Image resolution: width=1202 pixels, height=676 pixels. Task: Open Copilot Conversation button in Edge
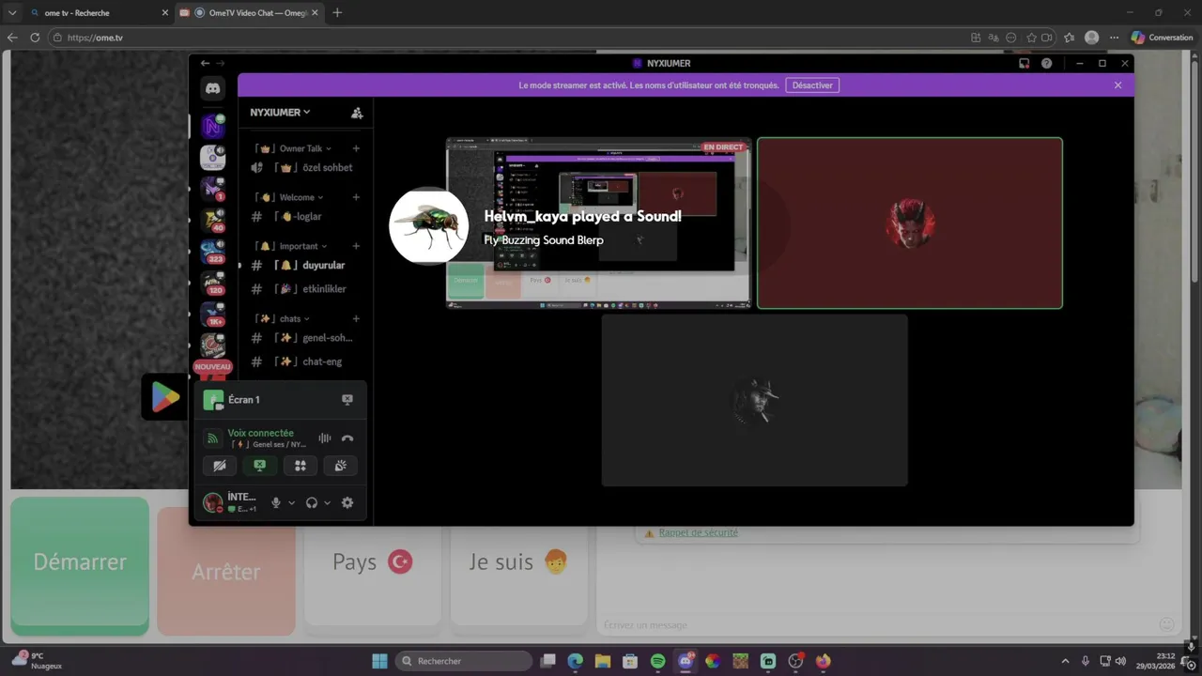point(1162,38)
